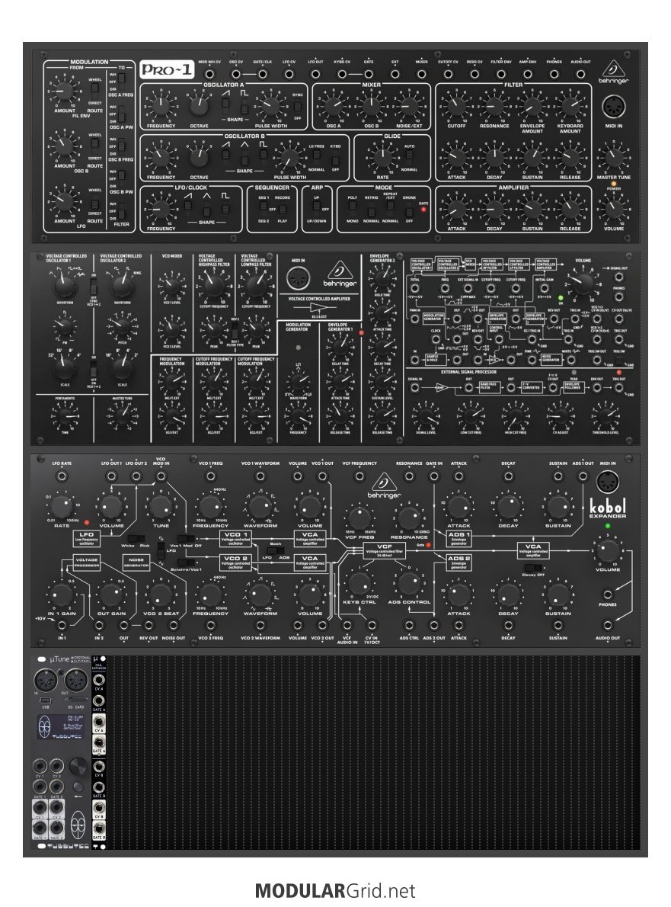The width and height of the screenshot is (671, 907).
Task: Click the K-2 PWM IN jack
Action: pyautogui.click(x=414, y=319)
